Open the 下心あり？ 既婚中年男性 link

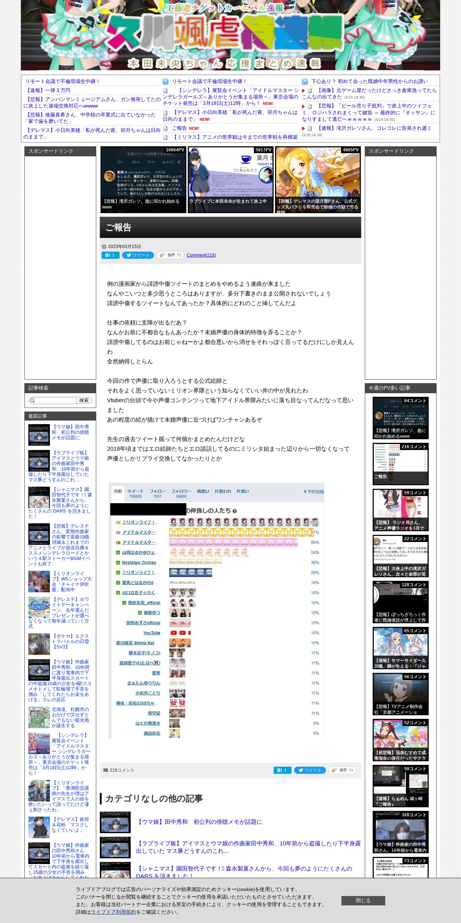coord(369,81)
